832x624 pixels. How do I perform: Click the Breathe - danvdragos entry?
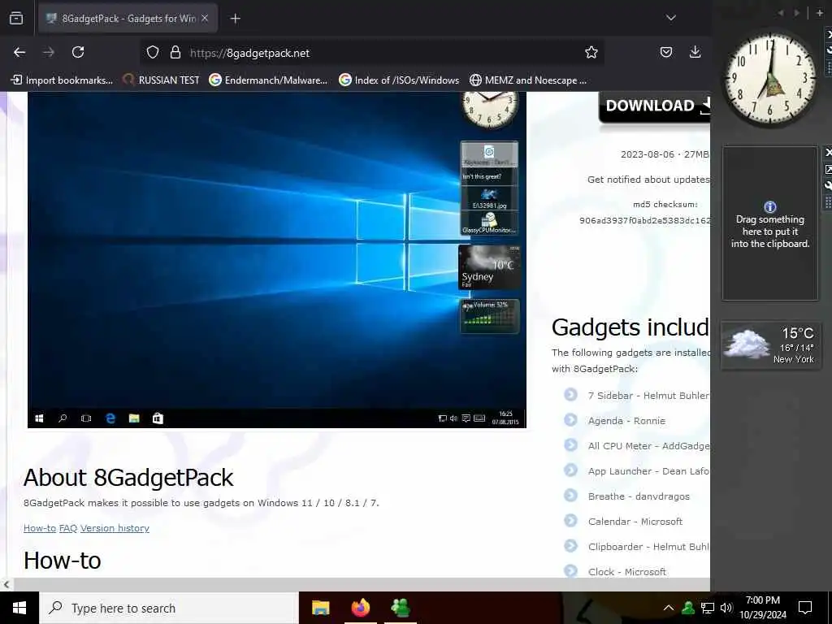[x=639, y=496]
